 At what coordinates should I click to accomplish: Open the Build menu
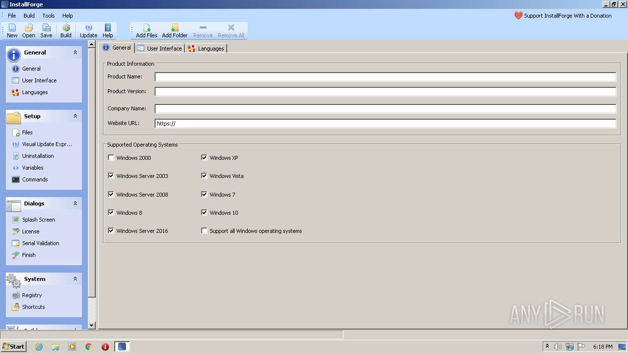pyautogui.click(x=29, y=16)
